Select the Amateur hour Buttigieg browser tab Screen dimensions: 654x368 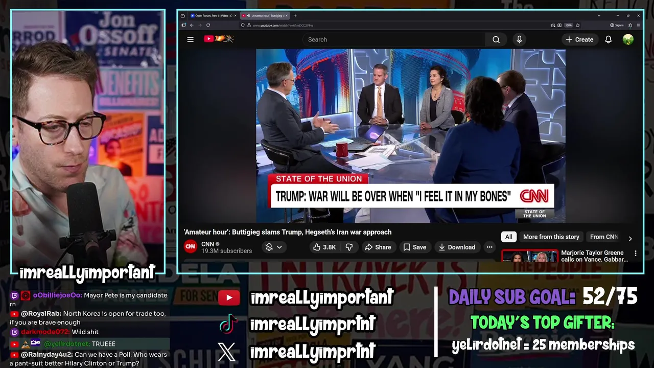tap(266, 16)
